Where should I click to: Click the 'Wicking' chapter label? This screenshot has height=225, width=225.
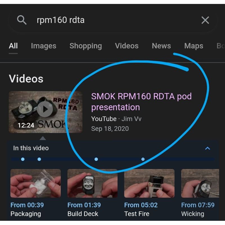pyautogui.click(x=193, y=214)
